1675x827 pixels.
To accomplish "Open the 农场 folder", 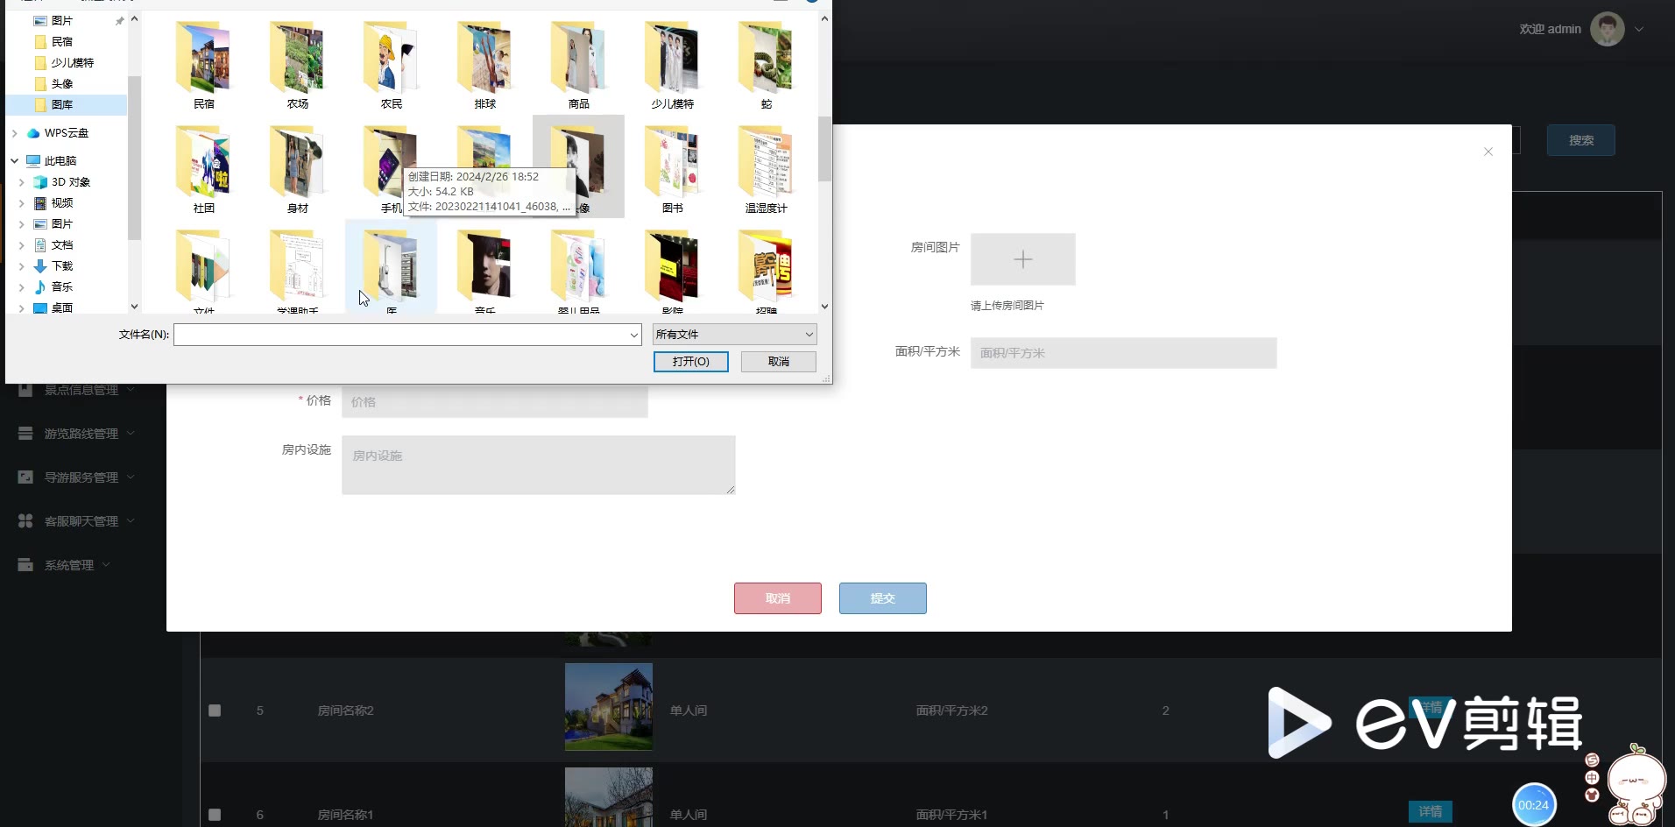I will click(298, 64).
